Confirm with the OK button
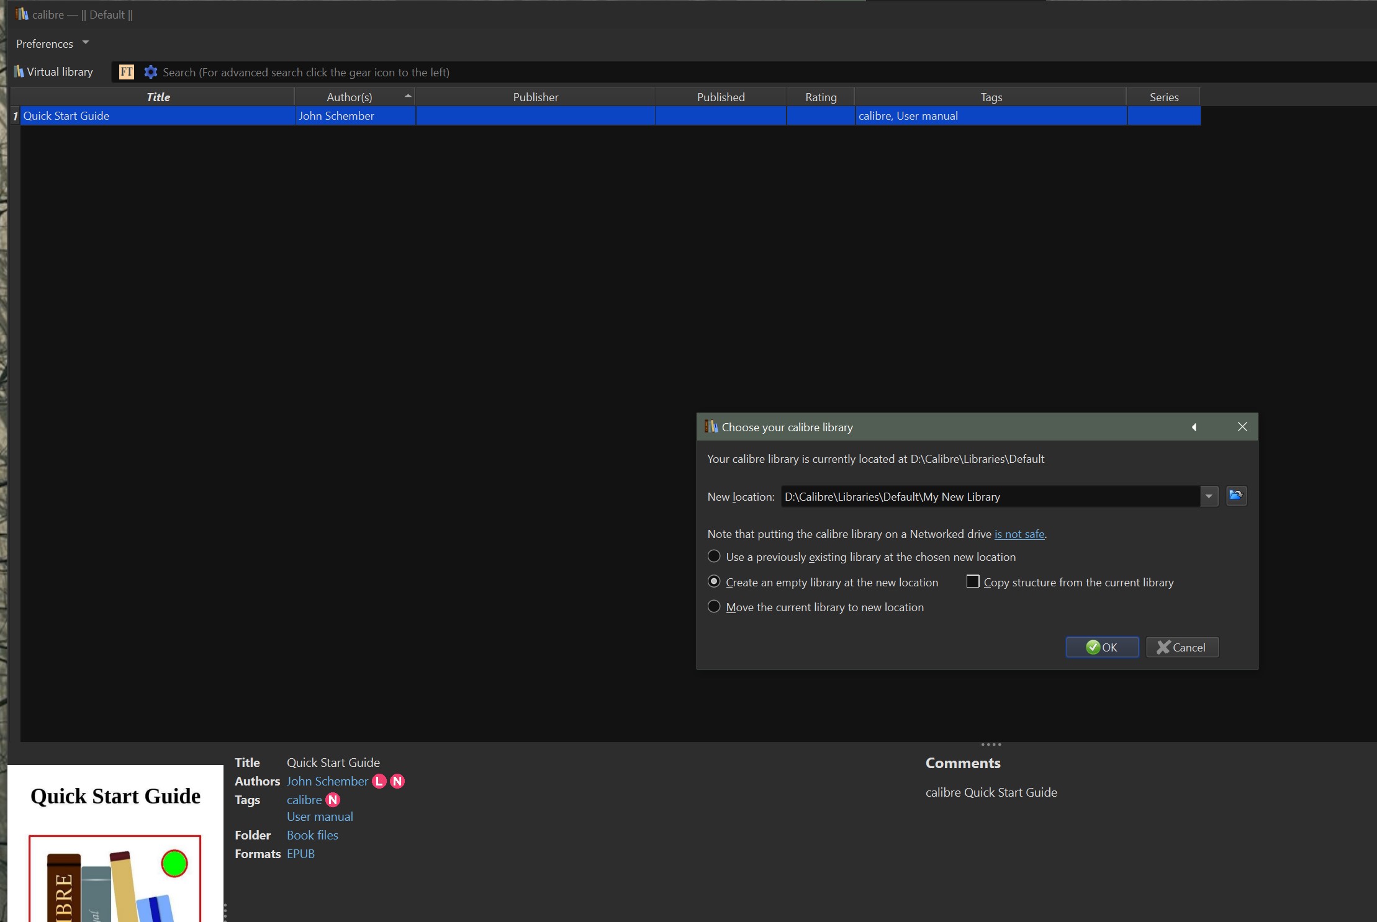Screen dimensions: 1377x922 click(1102, 647)
